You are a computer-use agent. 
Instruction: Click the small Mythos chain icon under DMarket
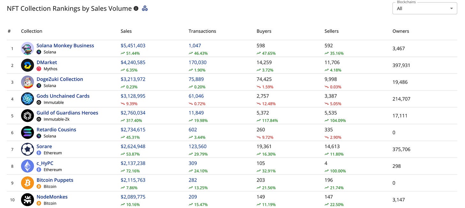point(39,69)
